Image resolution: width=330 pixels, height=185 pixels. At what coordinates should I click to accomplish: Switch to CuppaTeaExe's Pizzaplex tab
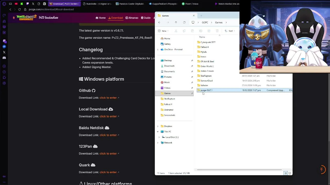163,4
